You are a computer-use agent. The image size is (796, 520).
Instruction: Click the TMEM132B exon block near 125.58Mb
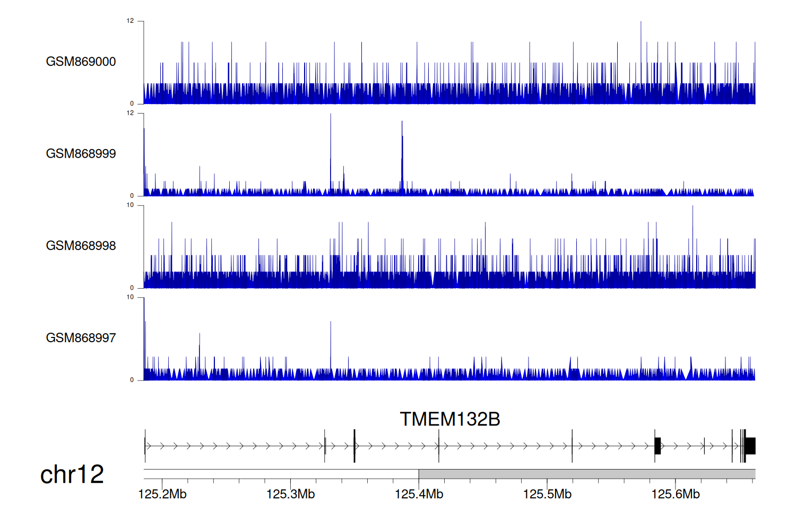click(x=657, y=446)
